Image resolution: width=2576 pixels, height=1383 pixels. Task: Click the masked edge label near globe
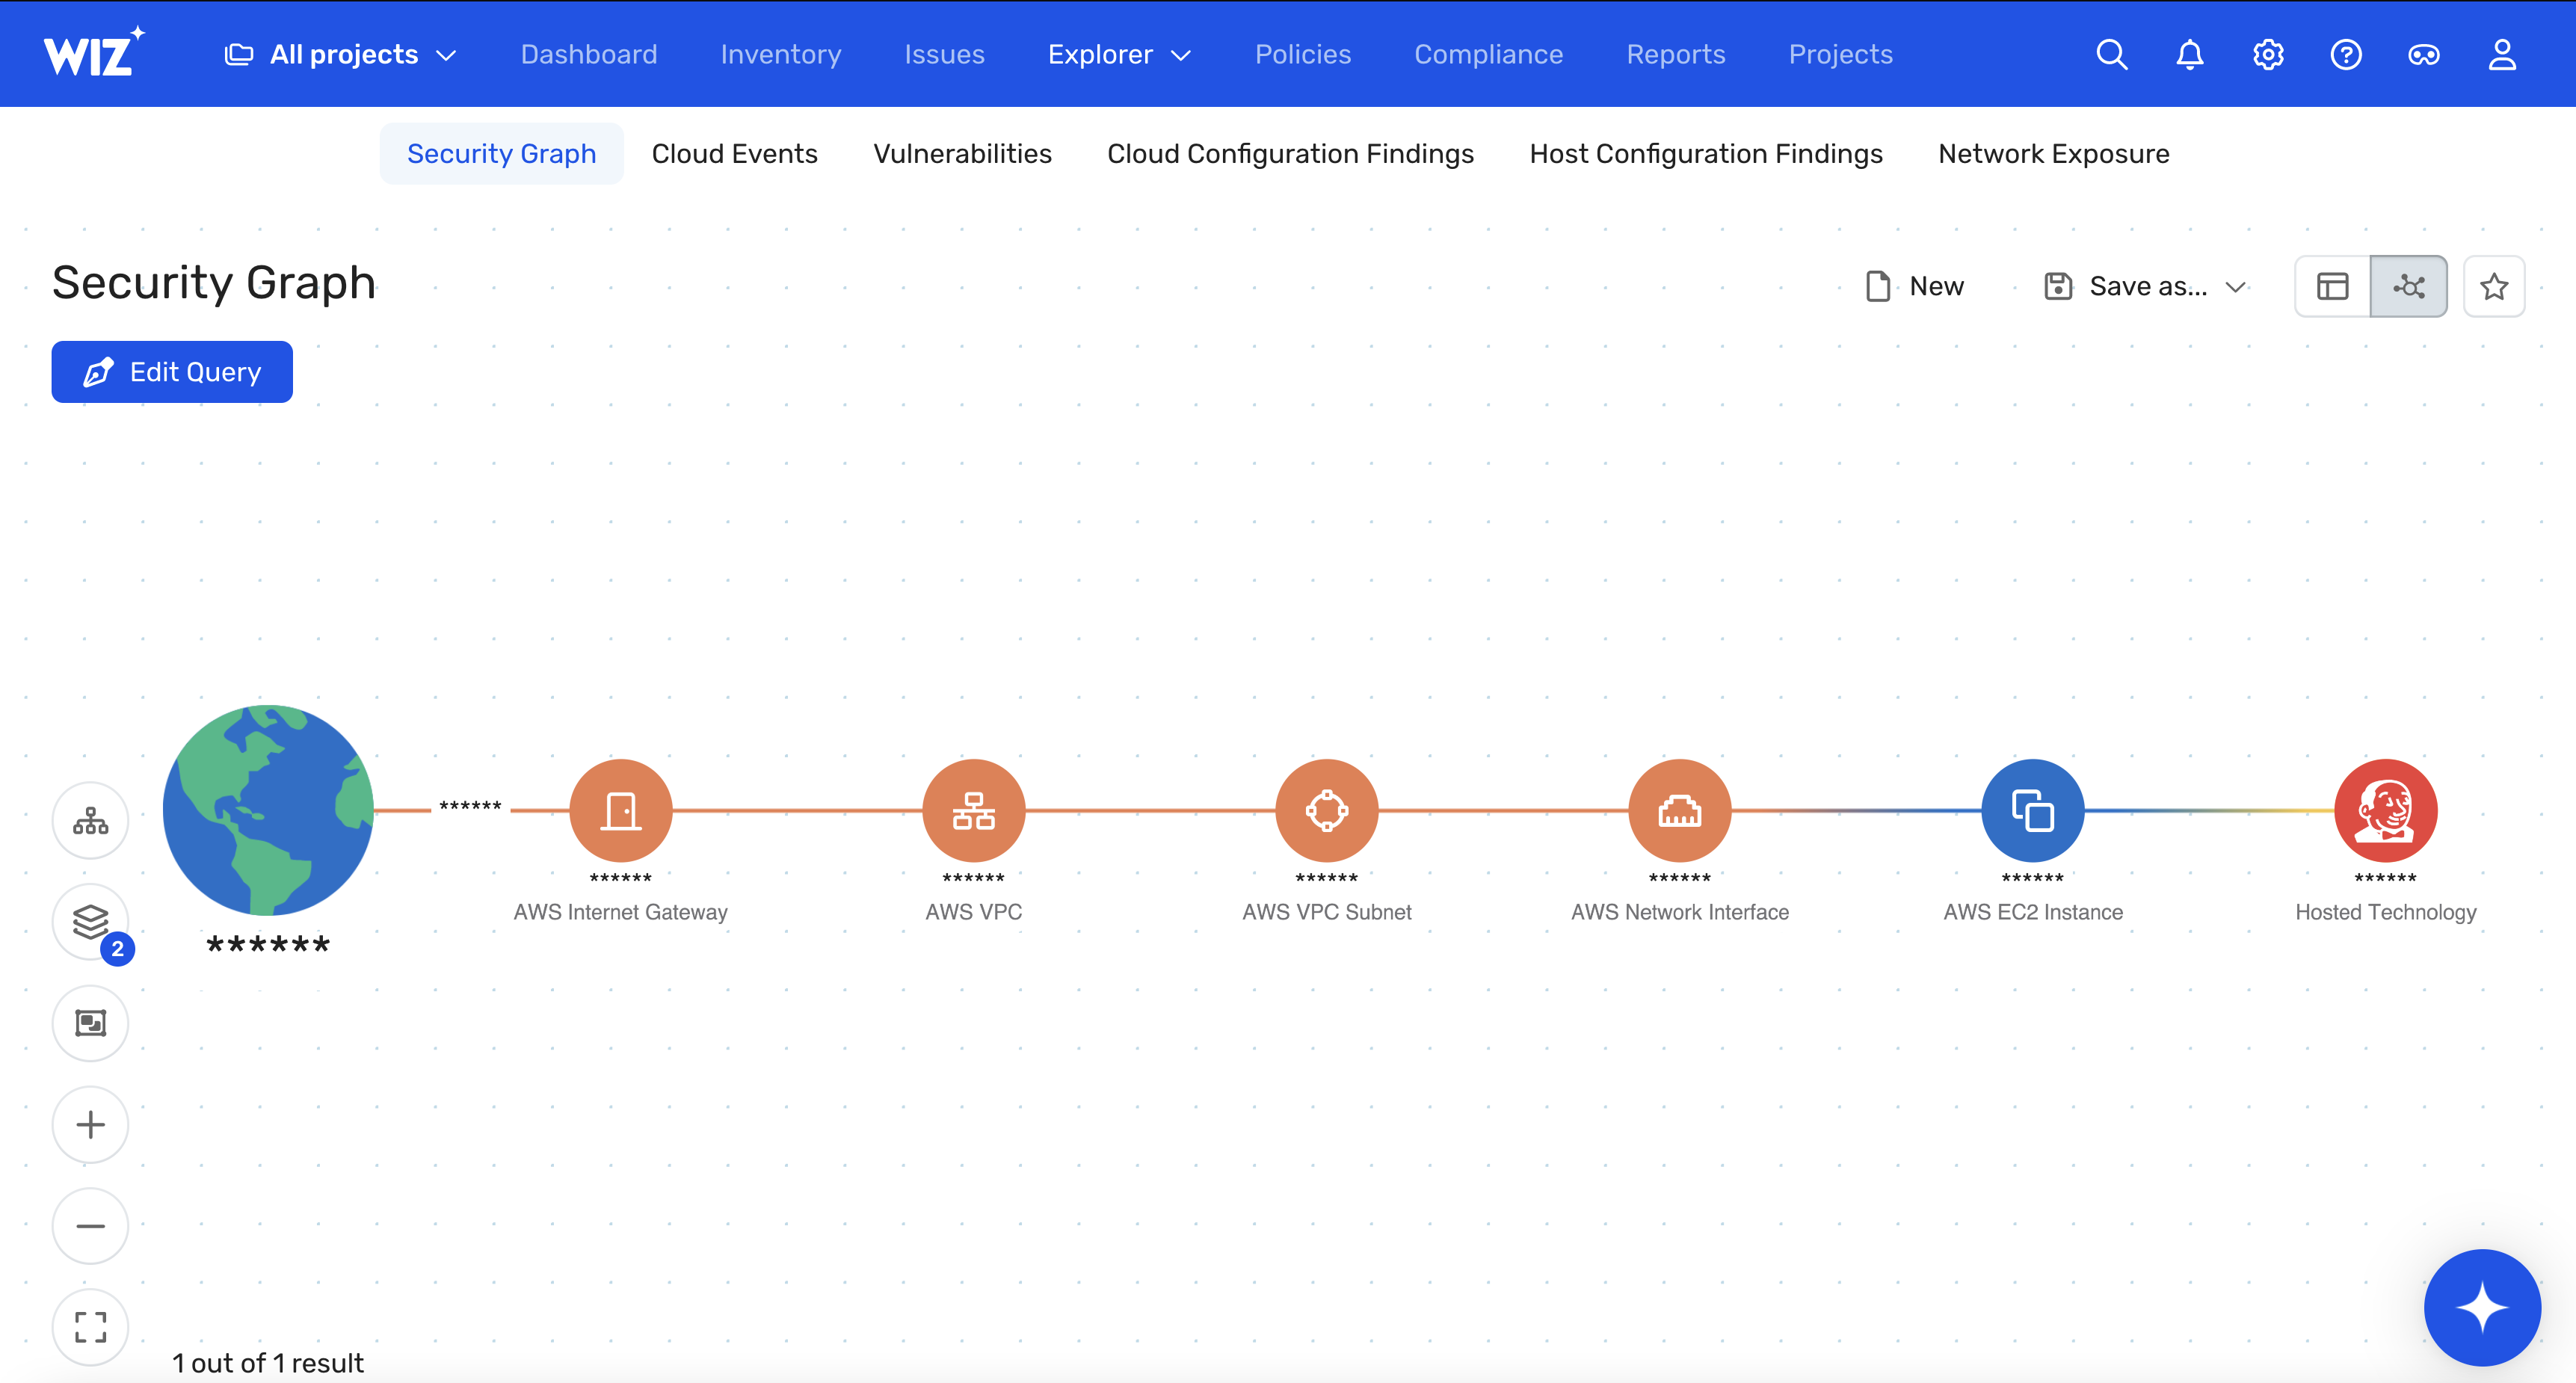tap(470, 806)
